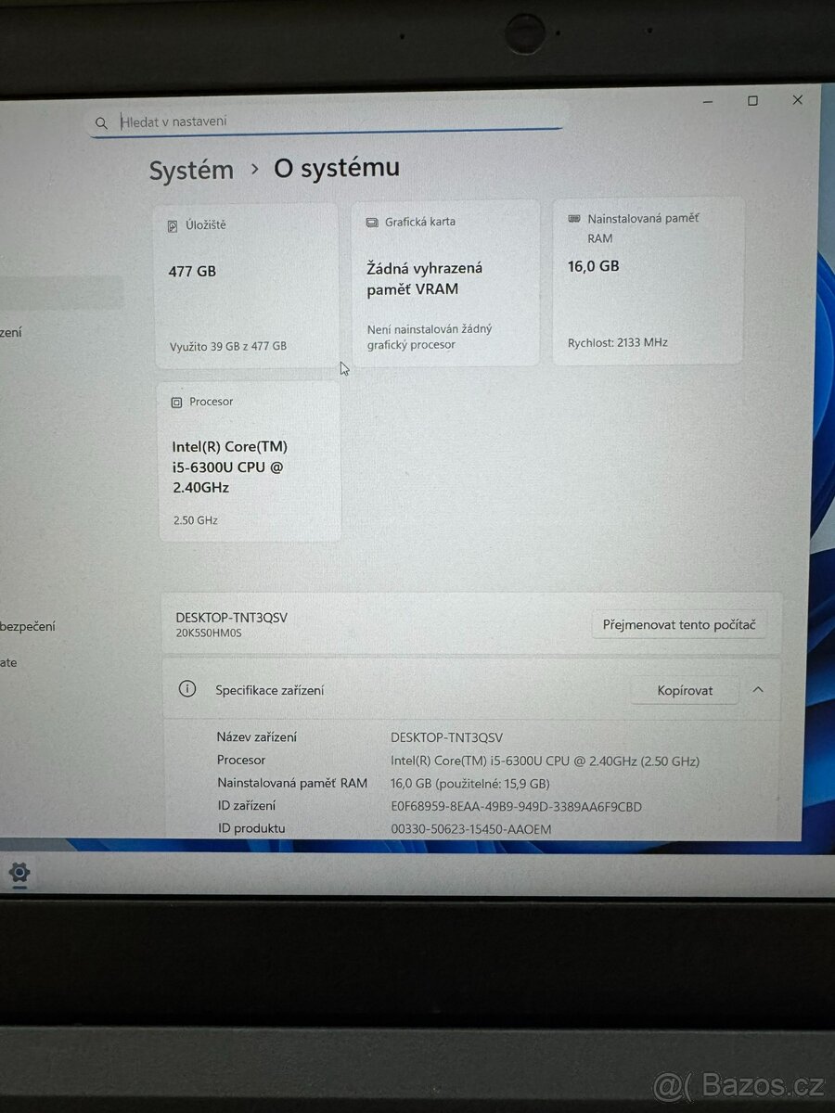Select Windows Update in the sidebar

(9, 661)
